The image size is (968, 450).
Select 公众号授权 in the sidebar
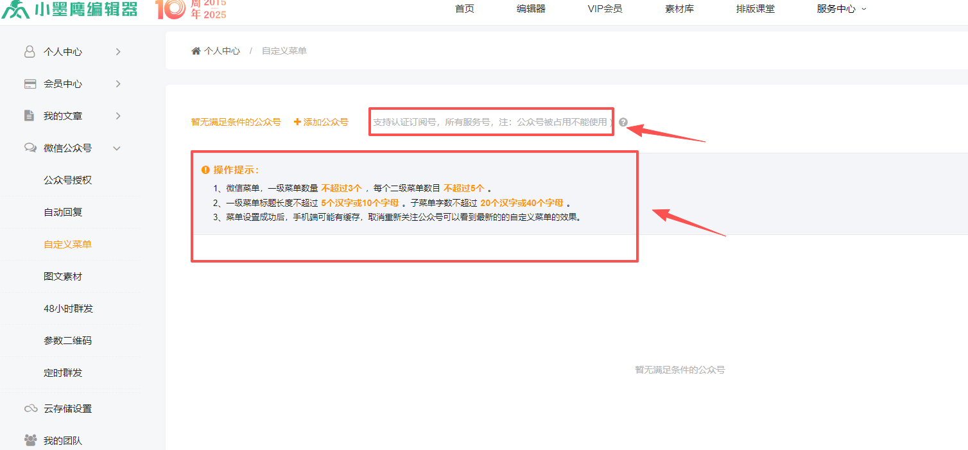[67, 180]
